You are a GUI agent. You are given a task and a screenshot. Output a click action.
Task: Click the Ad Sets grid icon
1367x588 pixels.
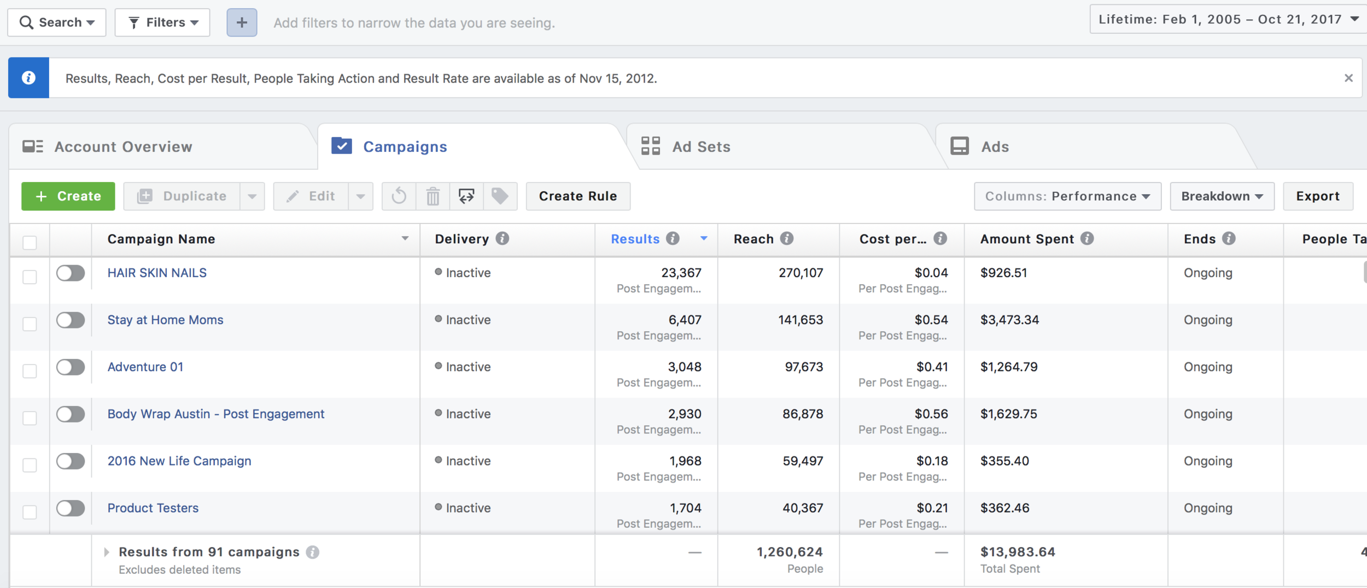pyautogui.click(x=651, y=146)
